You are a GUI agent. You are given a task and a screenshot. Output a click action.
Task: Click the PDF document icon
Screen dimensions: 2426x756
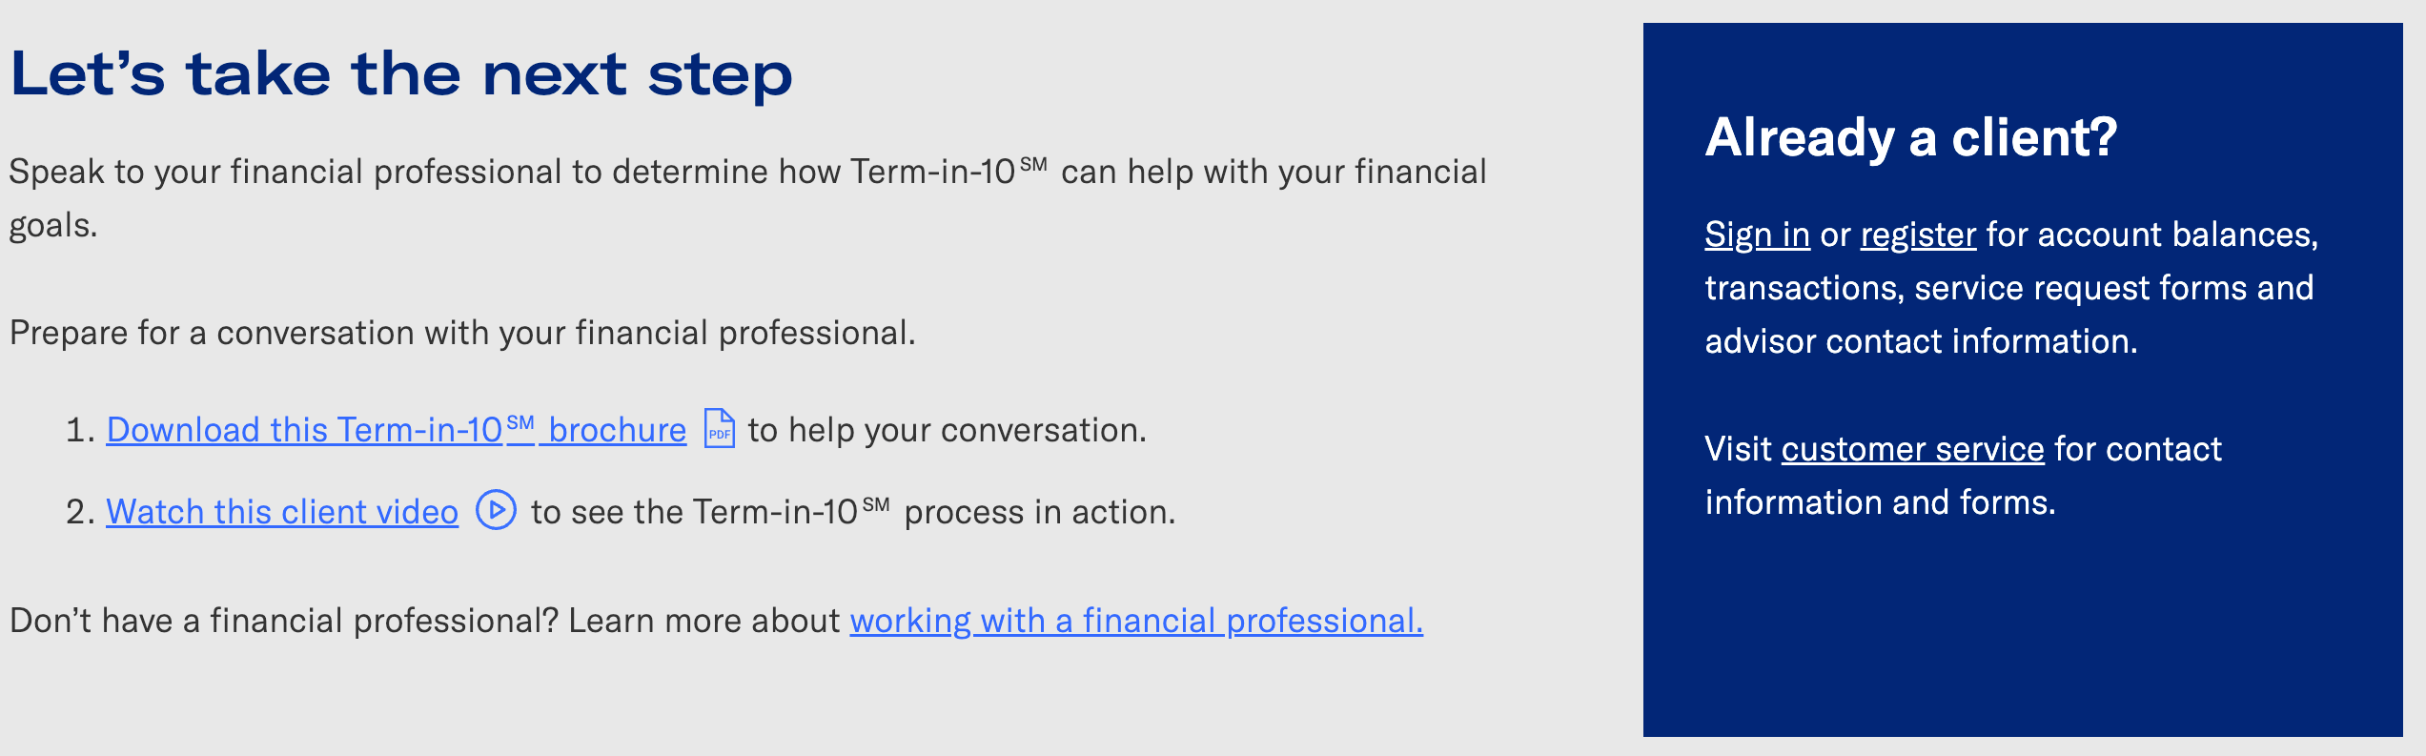click(719, 428)
